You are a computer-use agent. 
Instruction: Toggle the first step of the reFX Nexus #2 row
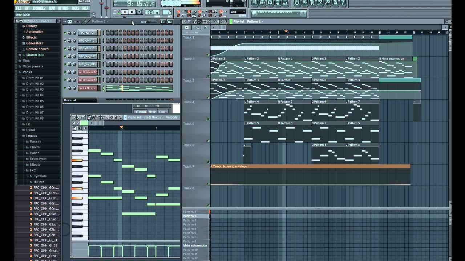coord(108,72)
